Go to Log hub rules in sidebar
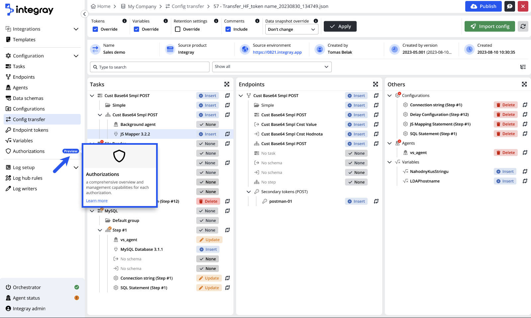531x318 pixels. pyautogui.click(x=28, y=178)
